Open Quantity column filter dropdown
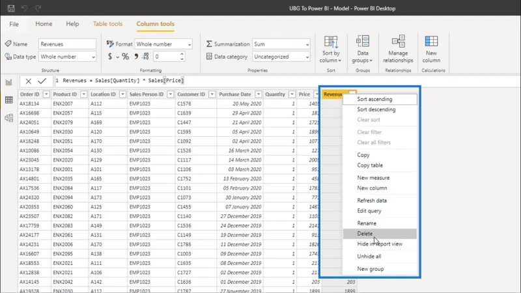This screenshot has height=293, width=521. click(x=292, y=94)
